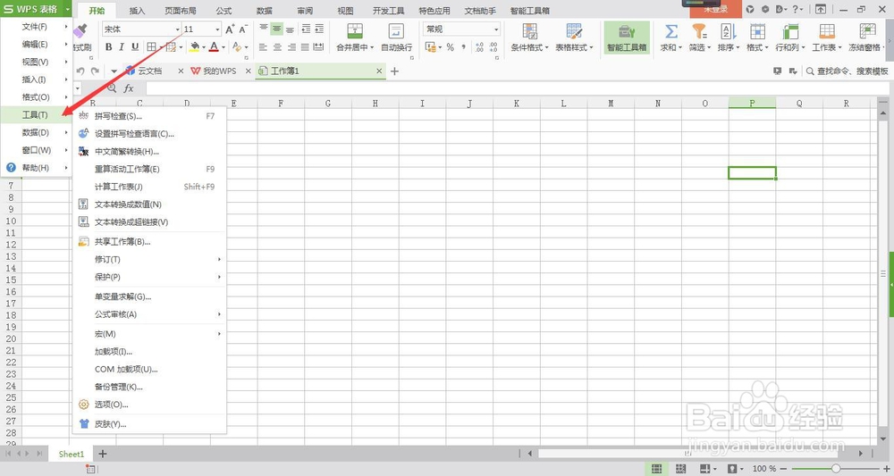Select 共享工作簿(B) menu item
This screenshot has width=894, height=476.
tap(149, 242)
